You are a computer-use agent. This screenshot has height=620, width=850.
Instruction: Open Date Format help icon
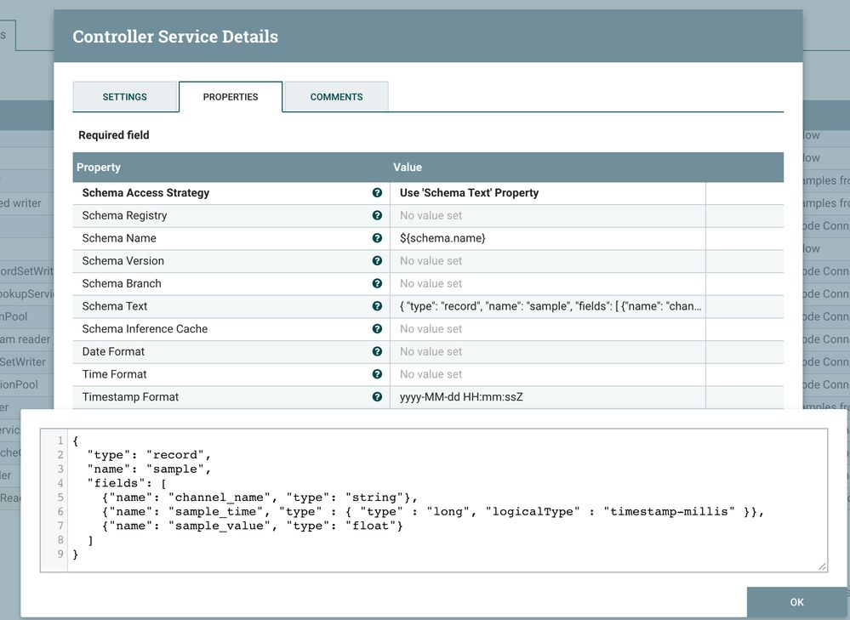point(377,352)
